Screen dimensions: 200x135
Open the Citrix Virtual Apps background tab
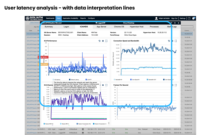point(35,23)
